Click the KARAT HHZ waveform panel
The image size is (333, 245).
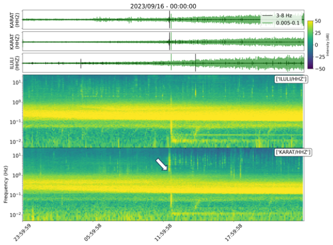(x=163, y=41)
